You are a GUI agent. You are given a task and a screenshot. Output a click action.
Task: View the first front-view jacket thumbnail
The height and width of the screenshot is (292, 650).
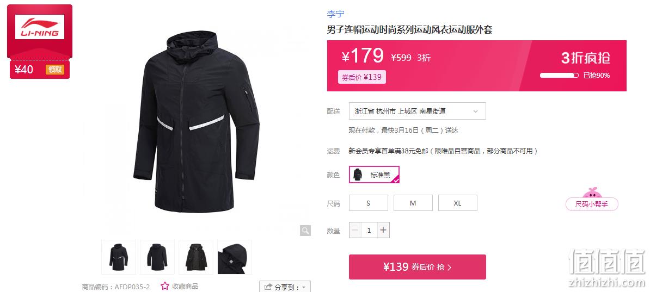coord(119,257)
